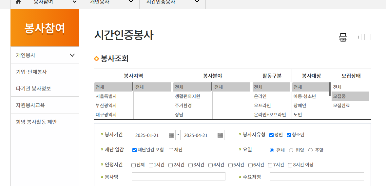Check the 8시간 이상 checkbox
The height and width of the screenshot is (186, 386).
tap(290, 165)
